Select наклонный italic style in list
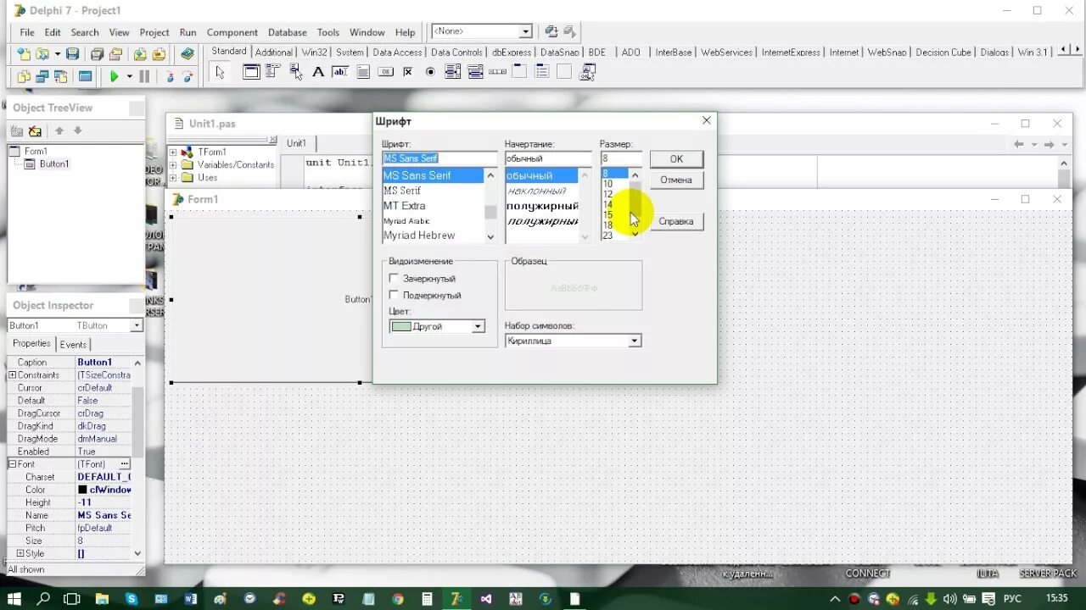The width and height of the screenshot is (1086, 610). 541,191
